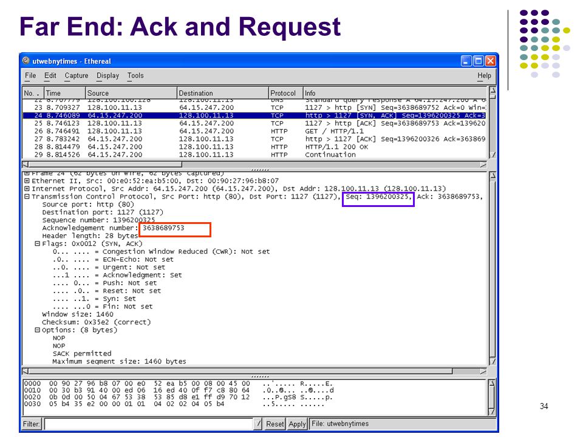
Task: Click packet list vertical scrollbar up arrow
Action: 493,90
